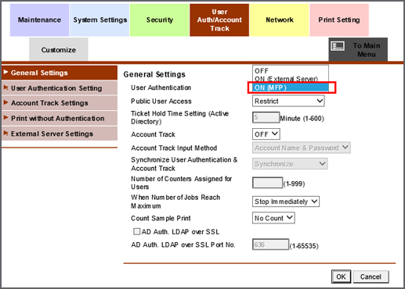Open External Server Settings in sidebar
Viewport: 405px width, 289px height.
pos(60,134)
